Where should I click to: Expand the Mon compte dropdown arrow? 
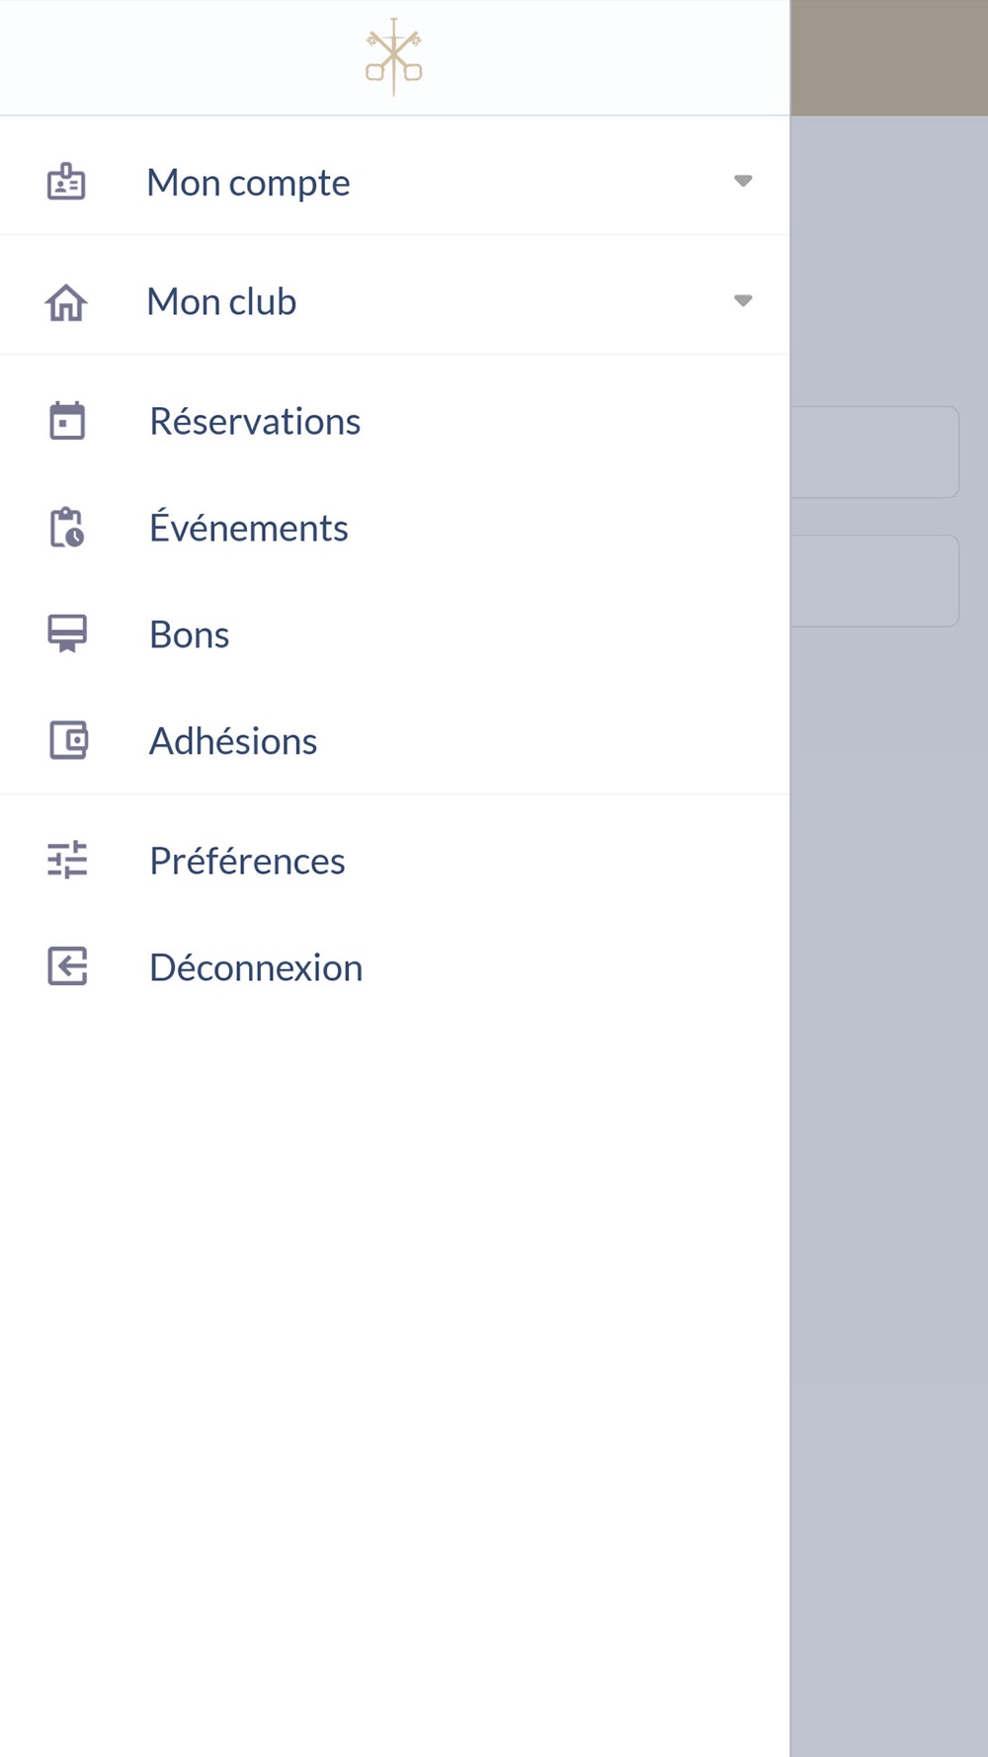[743, 182]
